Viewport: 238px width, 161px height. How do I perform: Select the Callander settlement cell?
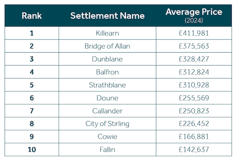pos(107,111)
